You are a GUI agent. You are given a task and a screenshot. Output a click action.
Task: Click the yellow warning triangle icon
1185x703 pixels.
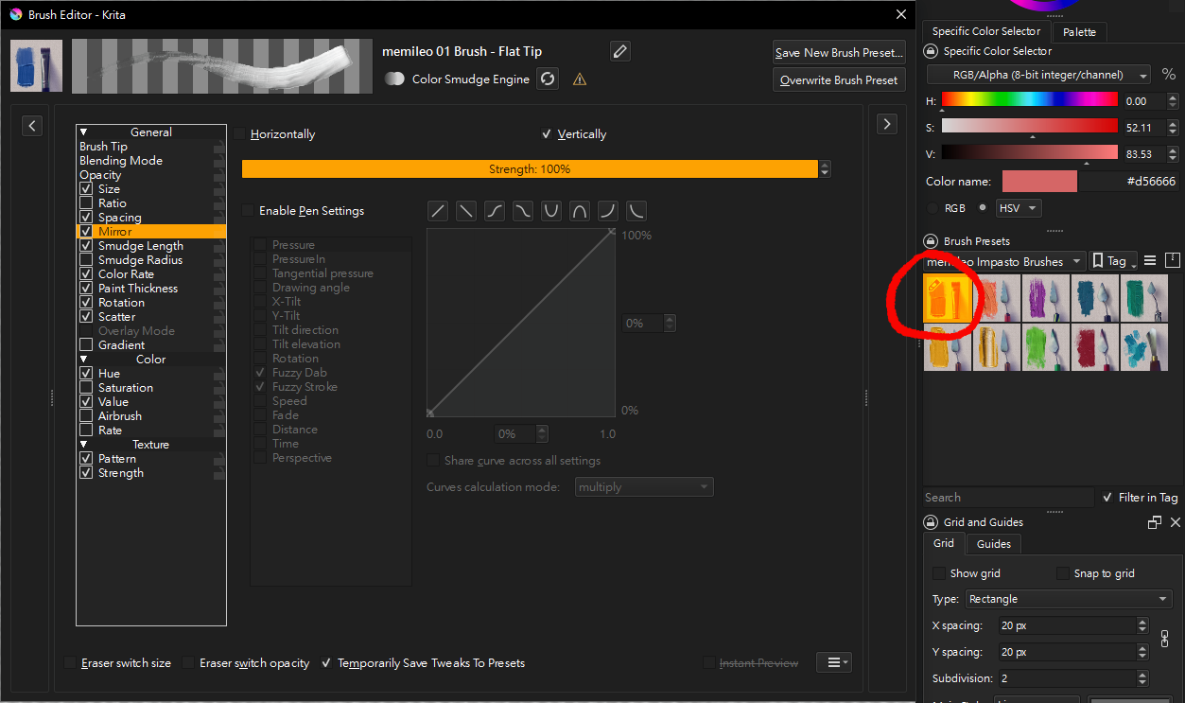580,79
